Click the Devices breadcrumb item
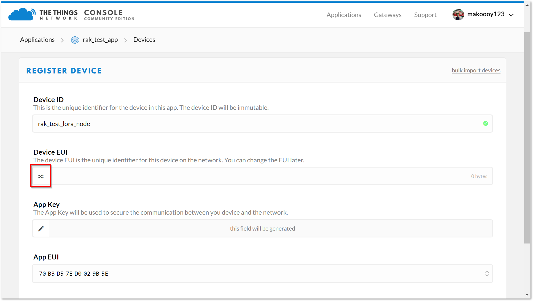 point(144,40)
